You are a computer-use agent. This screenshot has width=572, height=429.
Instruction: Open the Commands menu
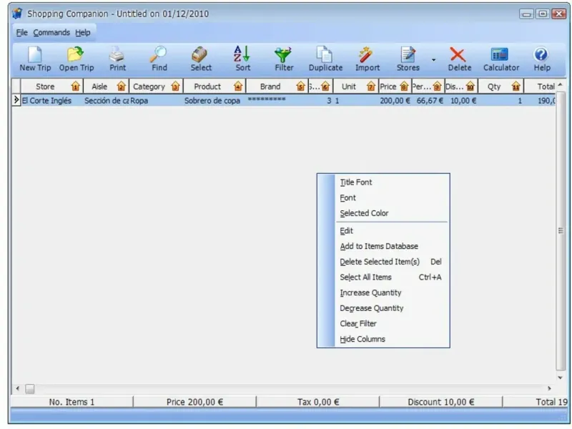(x=51, y=32)
